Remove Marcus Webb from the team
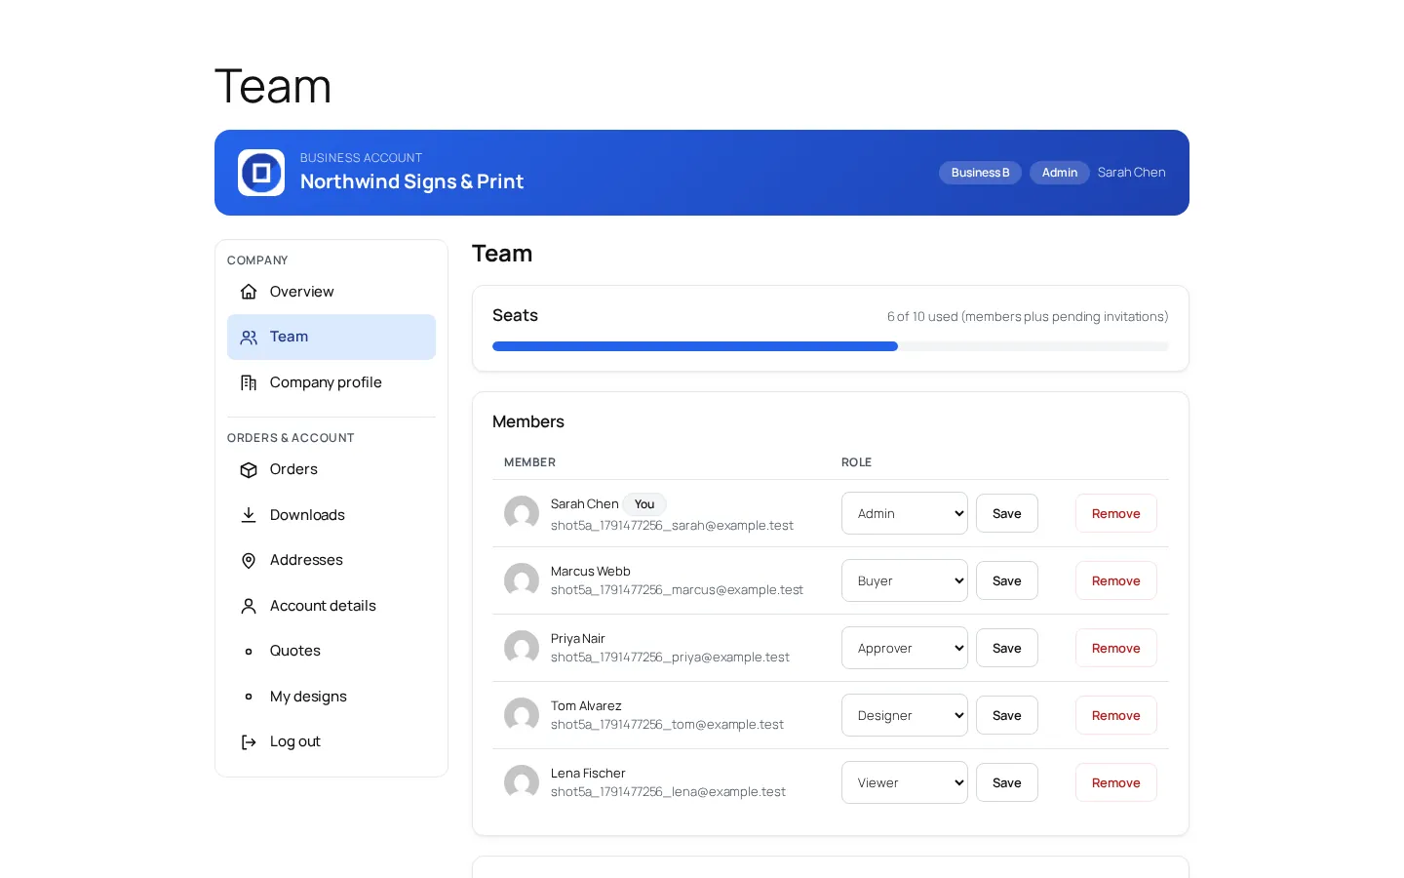Screen dimensions: 1404x878 (1116, 580)
